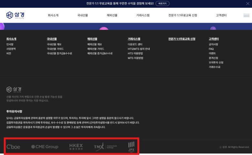The width and height of the screenshot is (252, 155).
Task: Close the top promotional banner
Action: pyautogui.click(x=247, y=4)
